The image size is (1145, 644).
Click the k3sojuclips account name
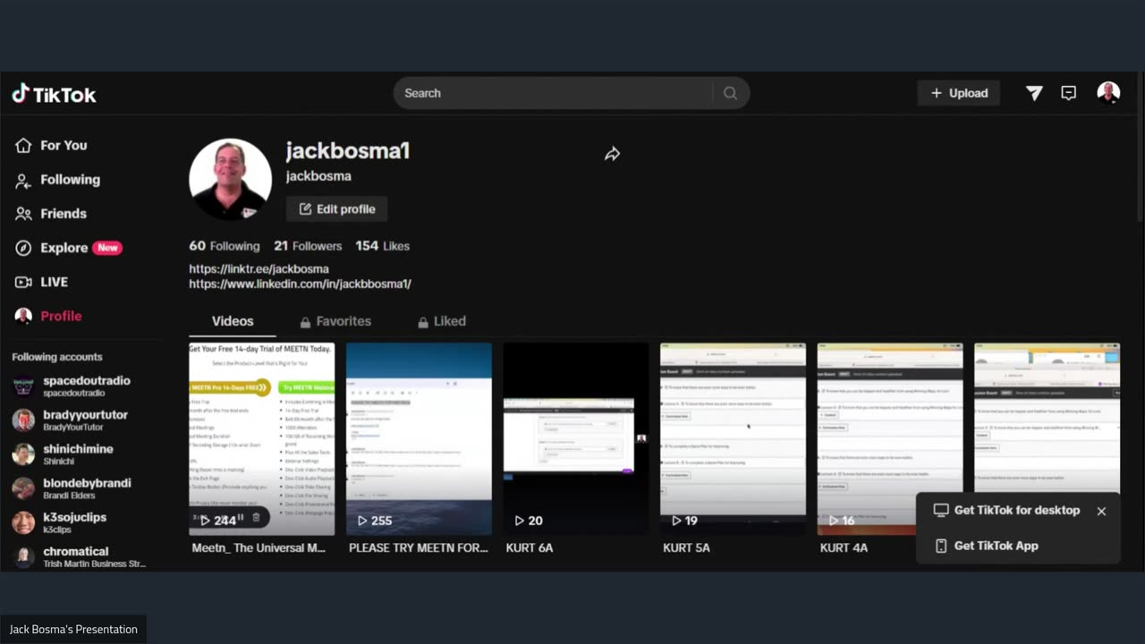74,517
